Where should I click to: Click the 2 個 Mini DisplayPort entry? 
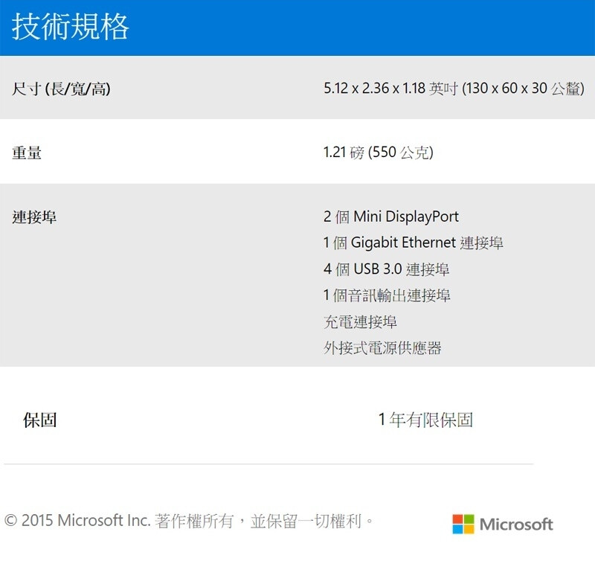pos(391,217)
